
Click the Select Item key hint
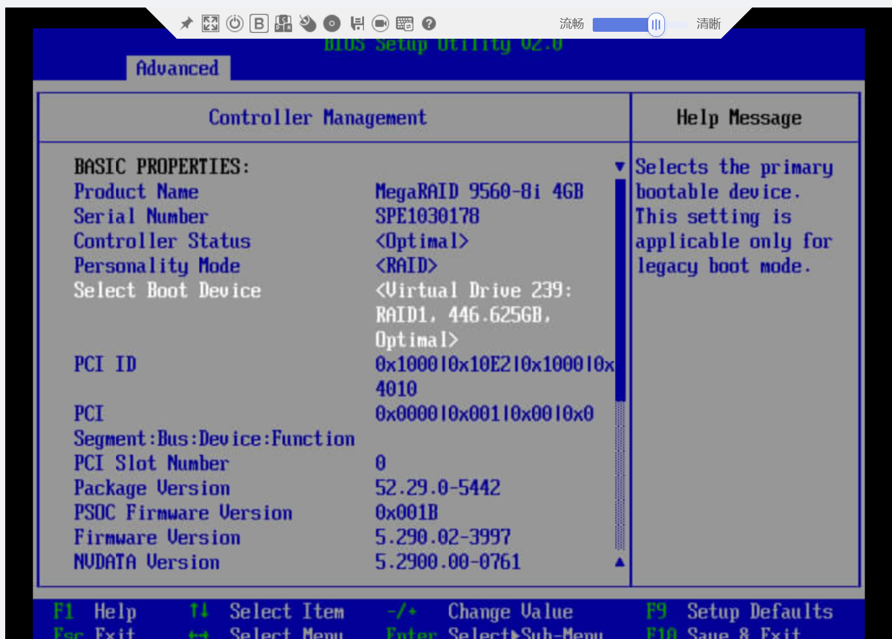pyautogui.click(x=266, y=611)
